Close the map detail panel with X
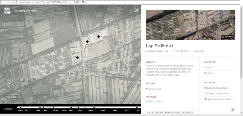 [x=137, y=10]
